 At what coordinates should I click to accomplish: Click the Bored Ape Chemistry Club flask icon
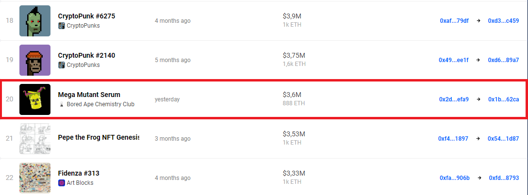tap(62, 104)
